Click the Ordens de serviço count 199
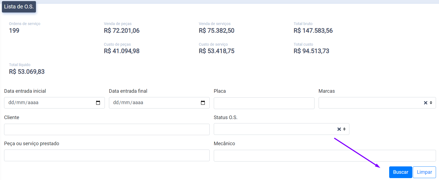 tap(14, 31)
